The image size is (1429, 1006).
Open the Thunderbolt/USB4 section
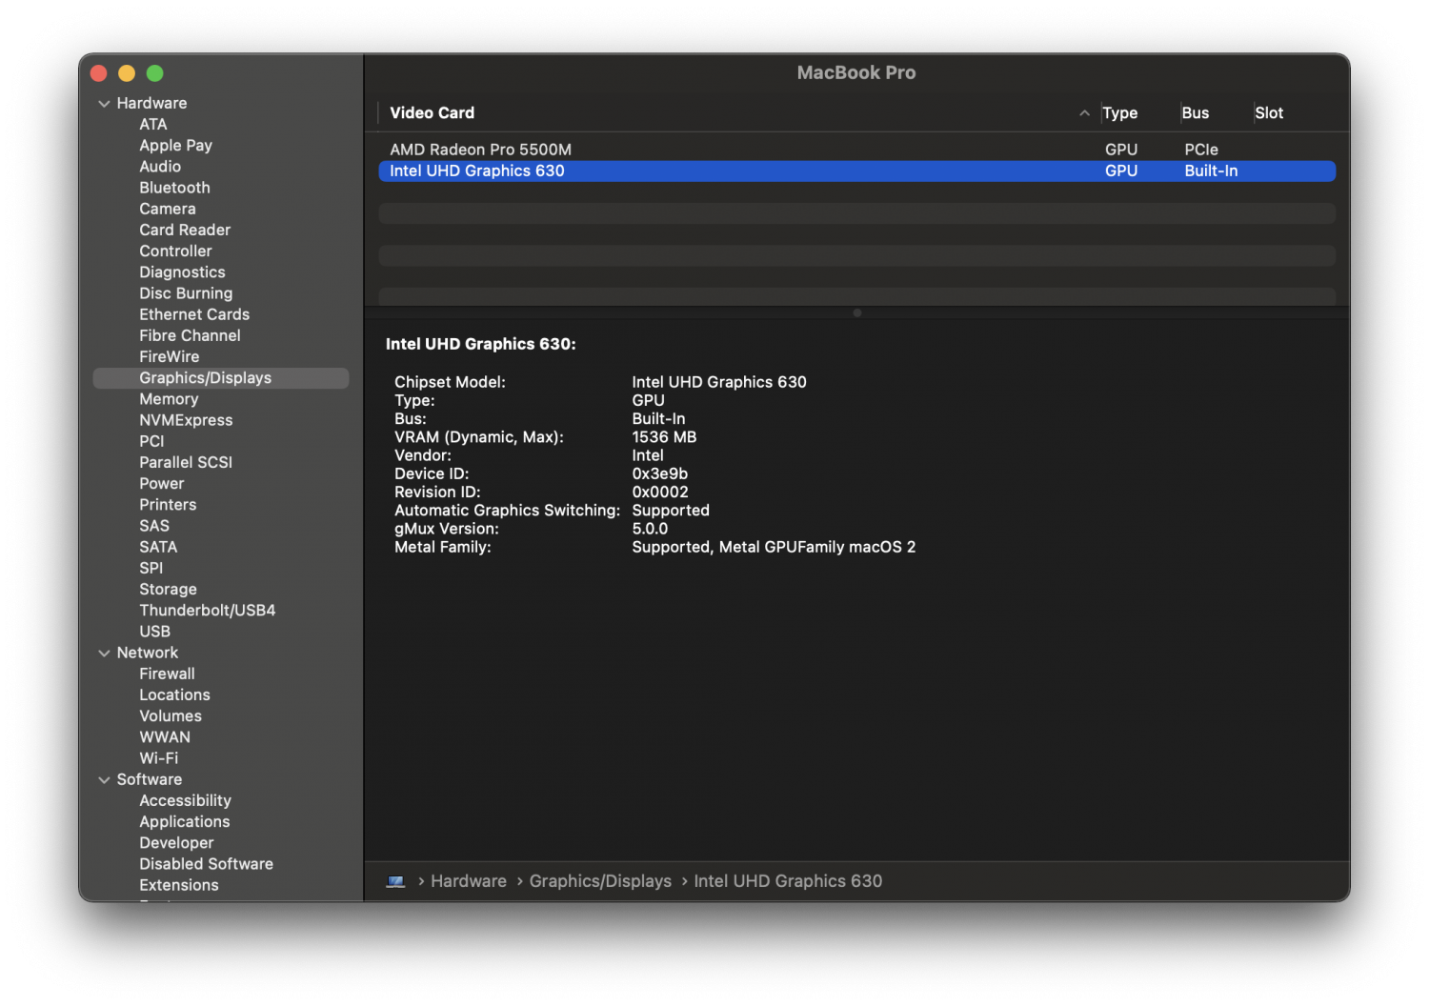pyautogui.click(x=207, y=610)
